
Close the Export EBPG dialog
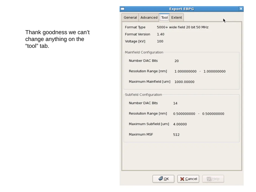pyautogui.click(x=241, y=9)
